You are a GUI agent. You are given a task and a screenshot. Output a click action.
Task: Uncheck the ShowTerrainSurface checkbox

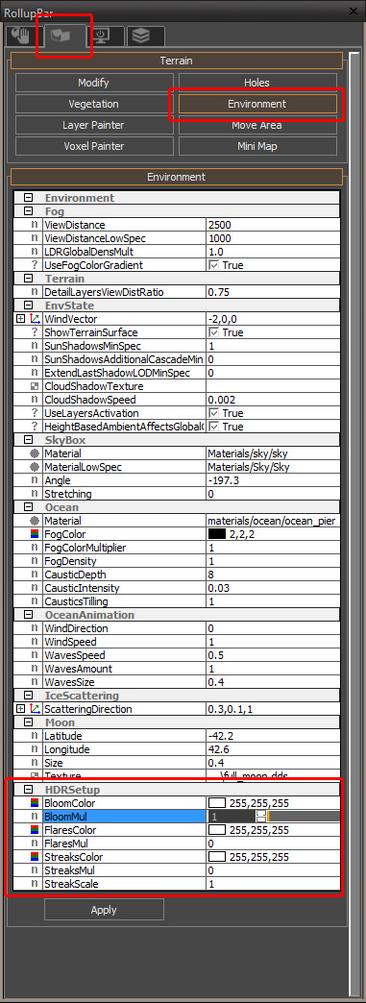point(214,332)
